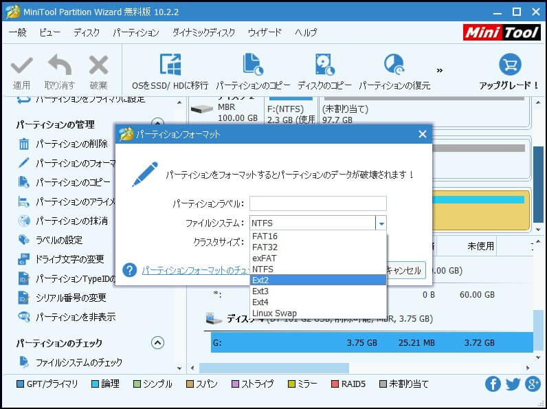Open the ヘルプ menu
Image resolution: width=547 pixels, height=409 pixels.
306,32
